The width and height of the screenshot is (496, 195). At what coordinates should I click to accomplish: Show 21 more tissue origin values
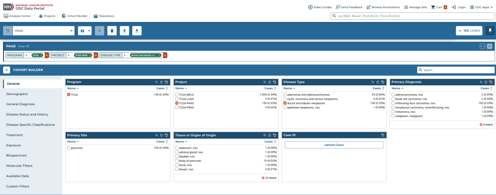(269, 178)
